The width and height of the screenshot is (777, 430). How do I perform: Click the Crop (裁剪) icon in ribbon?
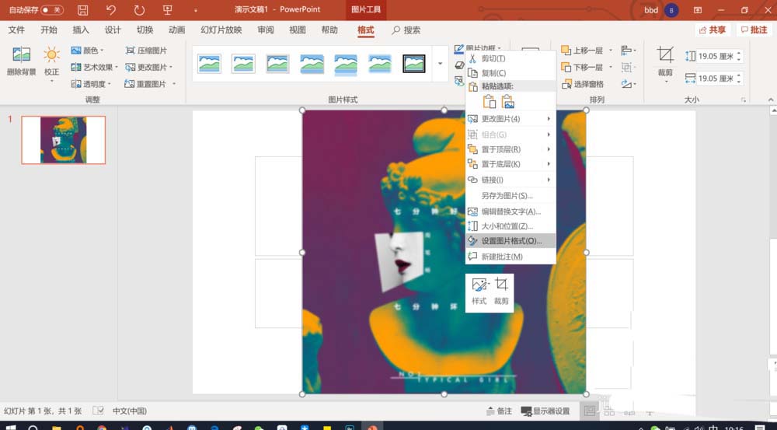665,54
